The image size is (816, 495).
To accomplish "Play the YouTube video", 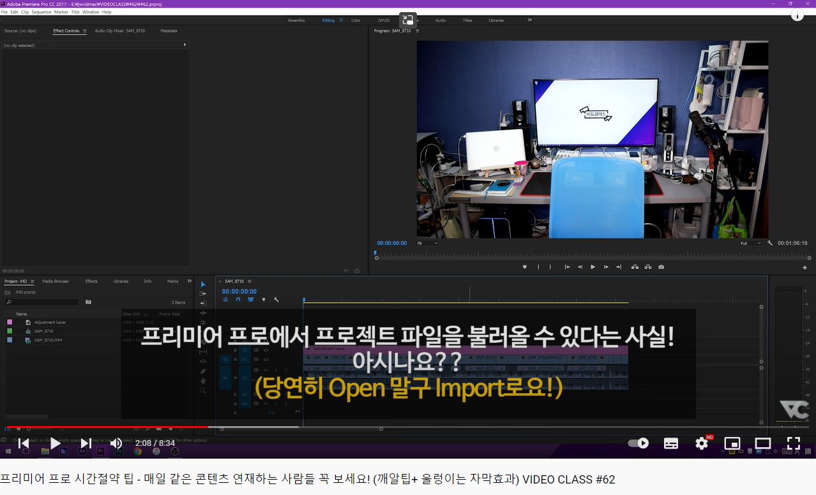I will [55, 443].
